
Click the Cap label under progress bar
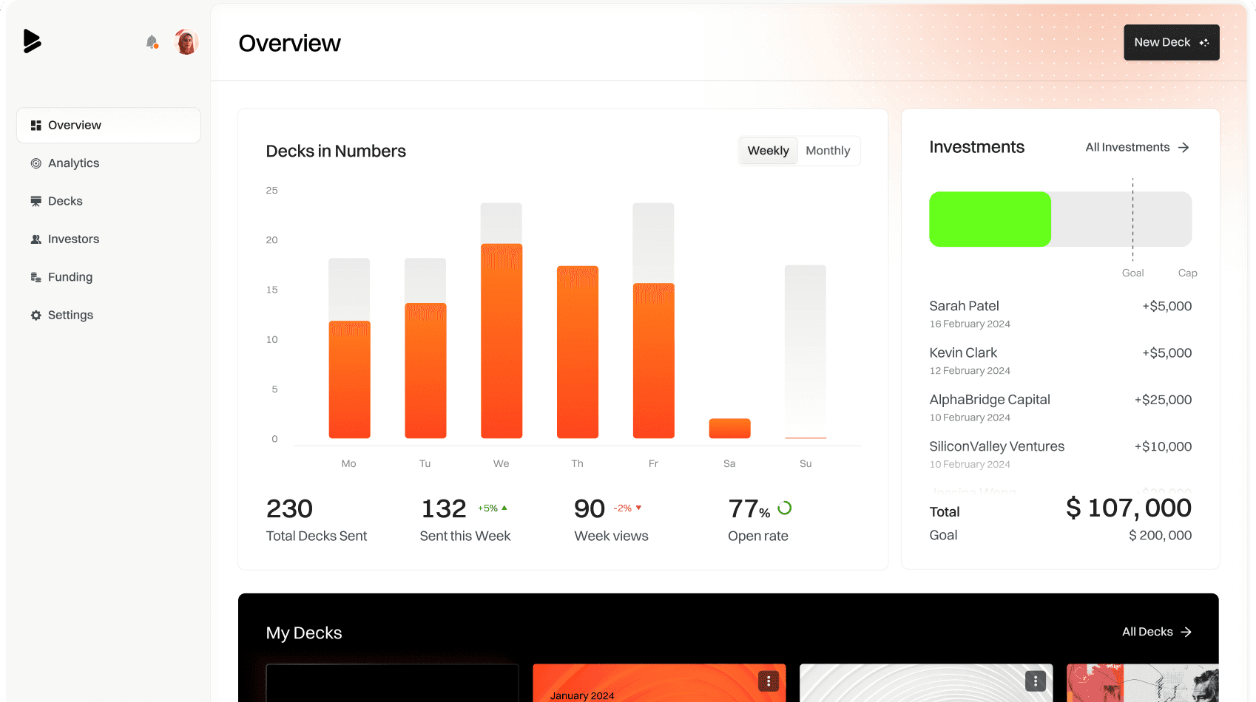click(x=1187, y=273)
